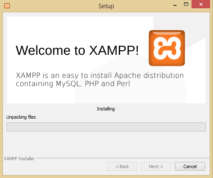Close the Setup window with the red X
This screenshot has width=213, height=178.
[x=201, y=4]
